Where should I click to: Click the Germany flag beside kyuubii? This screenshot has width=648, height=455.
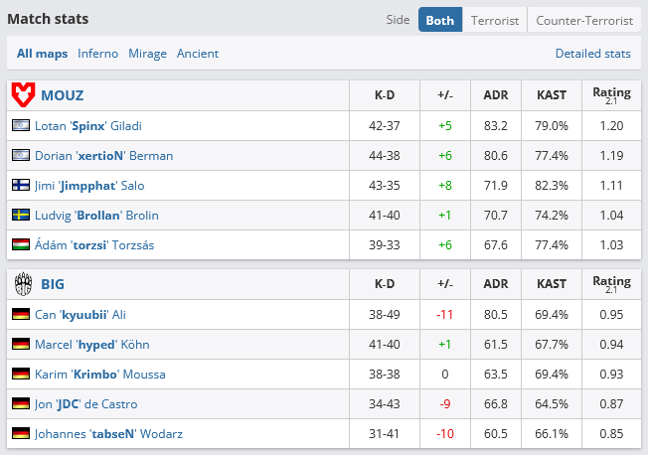click(x=20, y=315)
